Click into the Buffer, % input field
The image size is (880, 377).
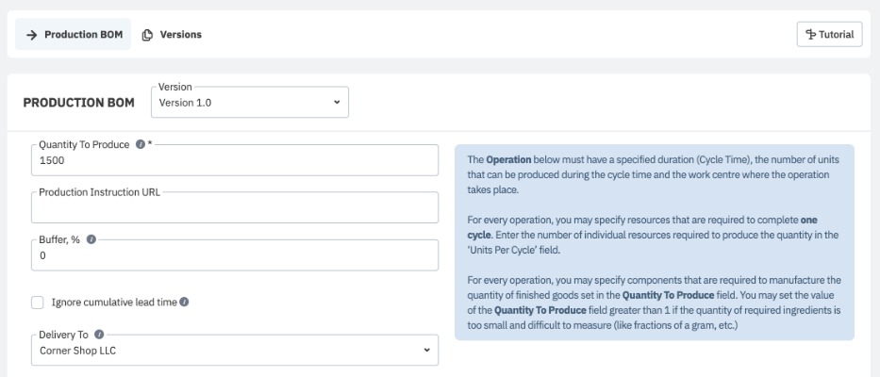click(236, 255)
